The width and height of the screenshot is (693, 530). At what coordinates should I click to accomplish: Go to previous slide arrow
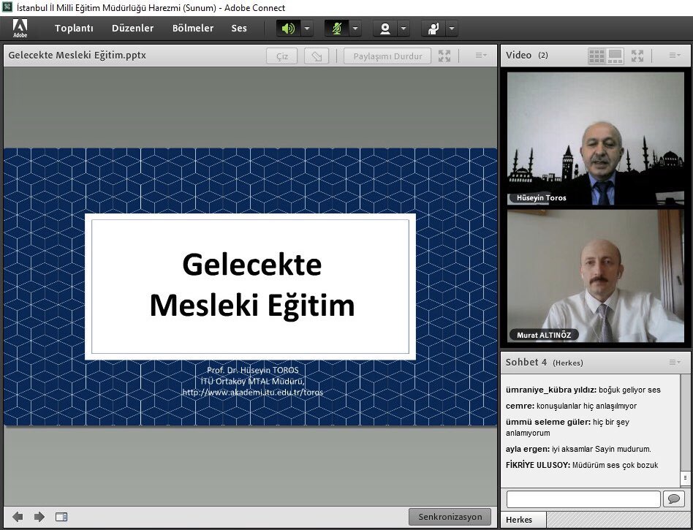pyautogui.click(x=18, y=517)
